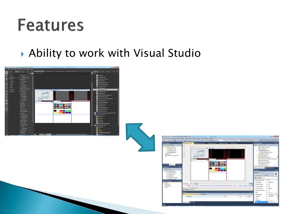Pick the red color swatch in Visual Studio designer
The width and height of the screenshot is (286, 214).
pyautogui.click(x=216, y=168)
